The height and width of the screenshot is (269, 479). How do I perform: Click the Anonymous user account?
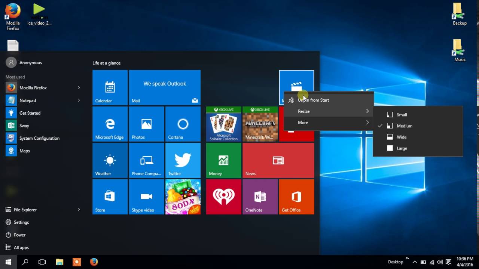click(x=25, y=63)
